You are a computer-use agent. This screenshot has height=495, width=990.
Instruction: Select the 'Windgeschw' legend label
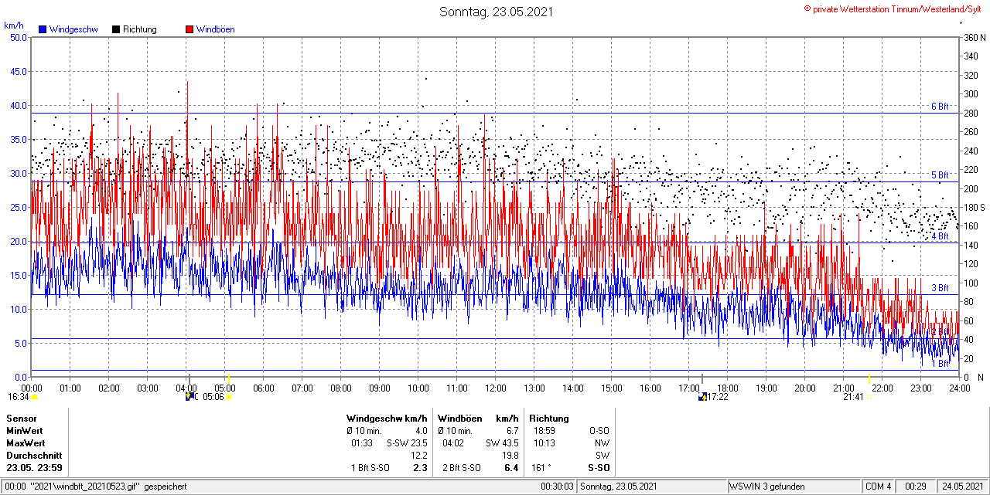coord(73,29)
